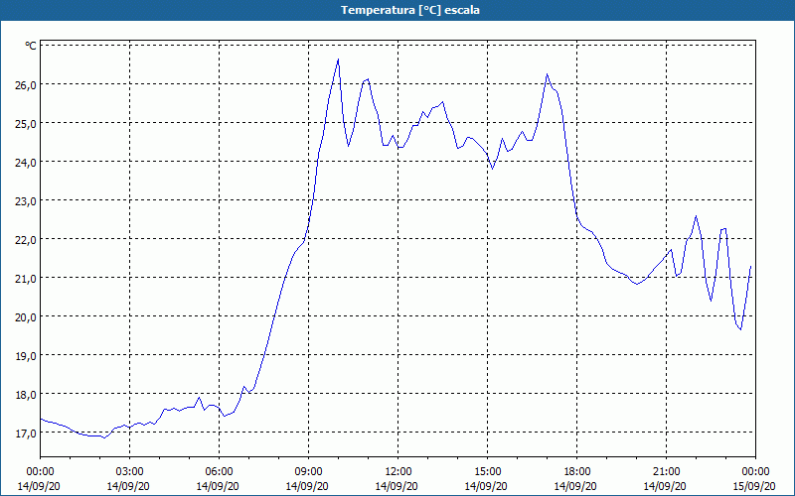Click the 12:00 time axis label
The width and height of the screenshot is (795, 496).
[398, 472]
